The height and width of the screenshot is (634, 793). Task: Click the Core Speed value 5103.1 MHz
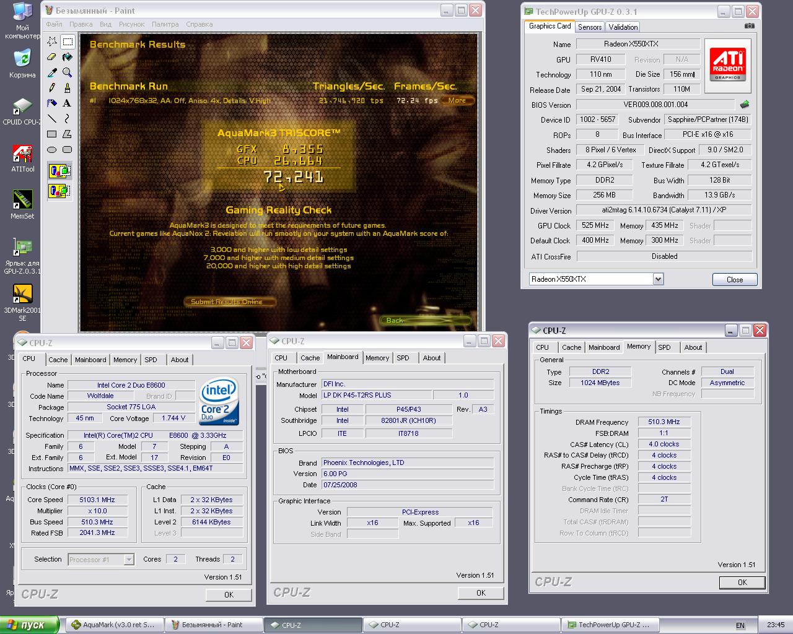tap(97, 500)
